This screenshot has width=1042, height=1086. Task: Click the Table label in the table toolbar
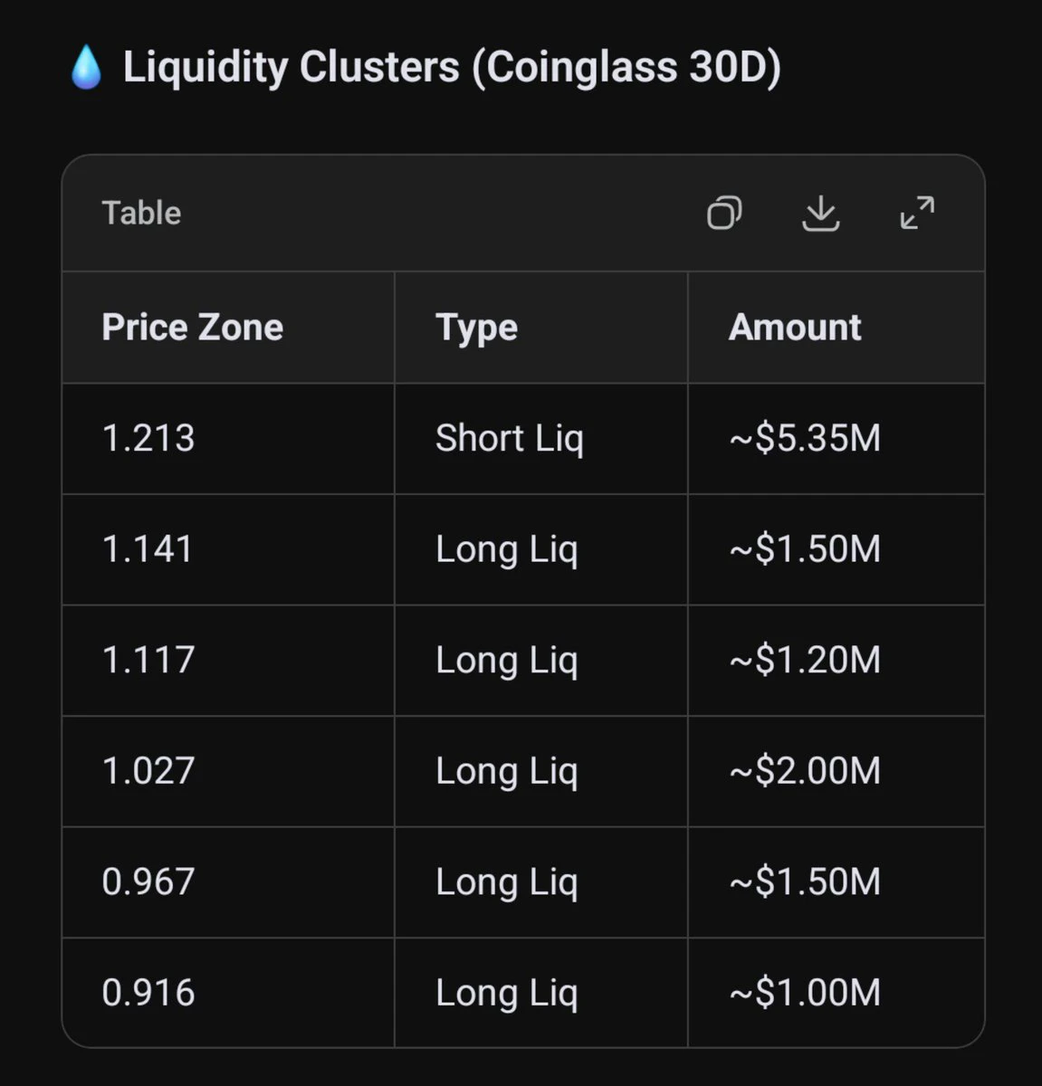[141, 214]
